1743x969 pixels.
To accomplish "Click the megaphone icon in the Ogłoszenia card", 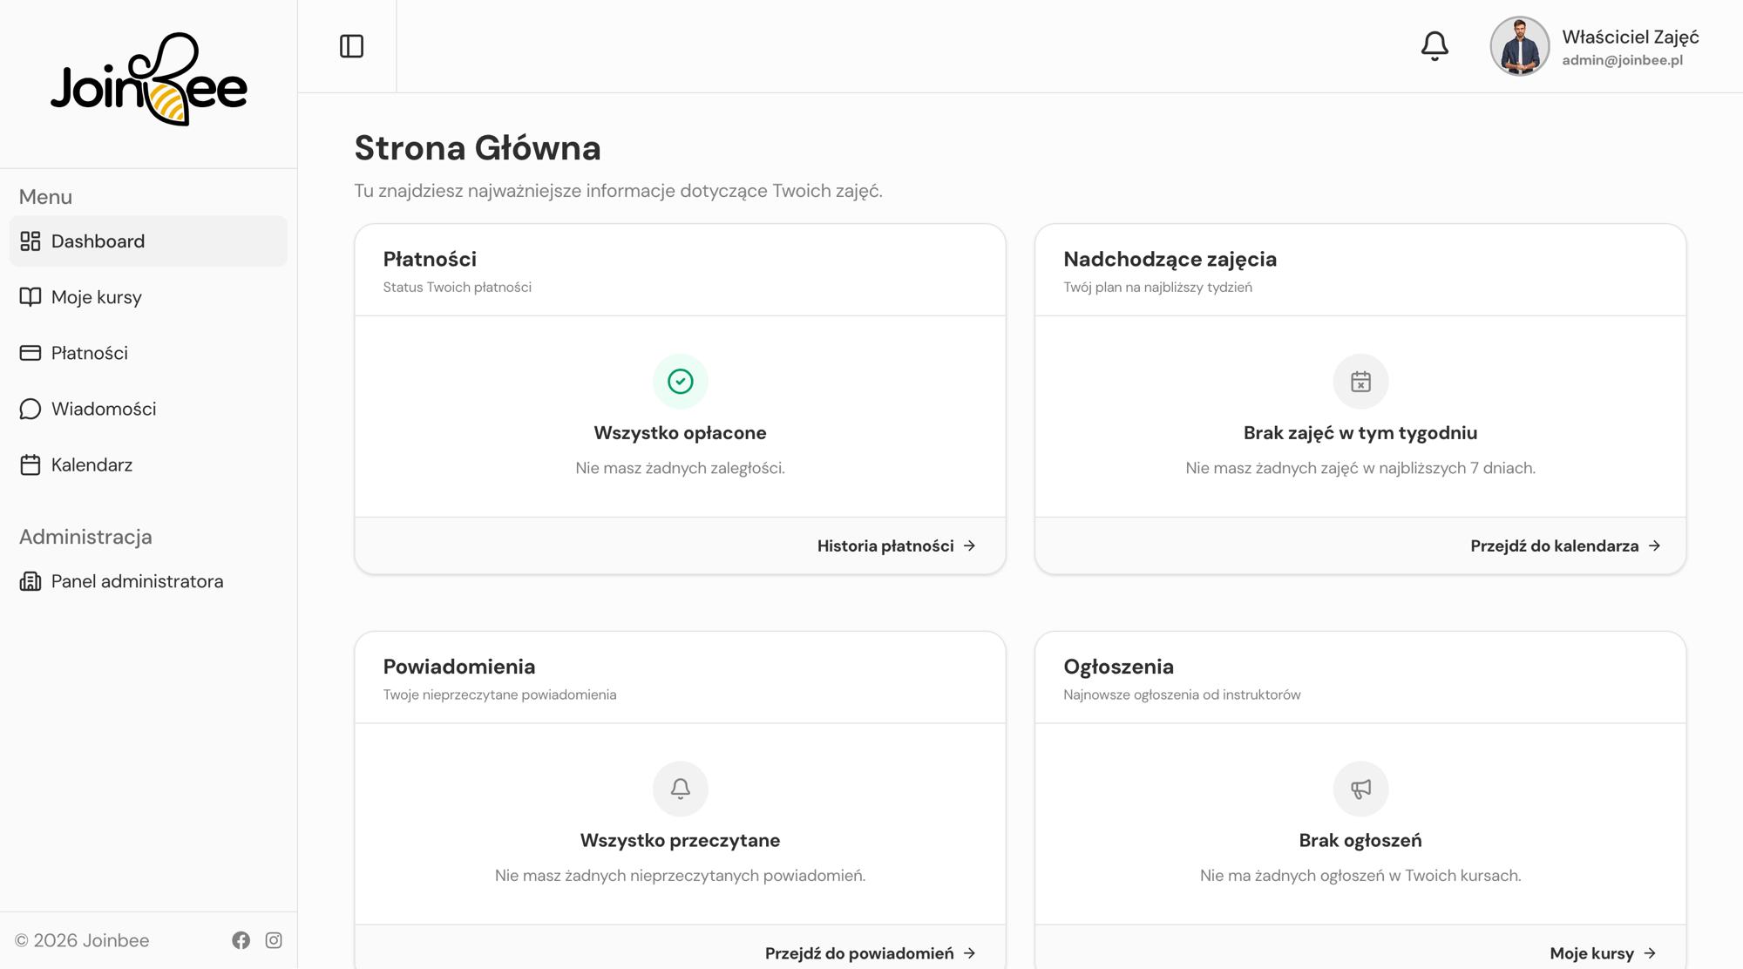I will click(1360, 789).
